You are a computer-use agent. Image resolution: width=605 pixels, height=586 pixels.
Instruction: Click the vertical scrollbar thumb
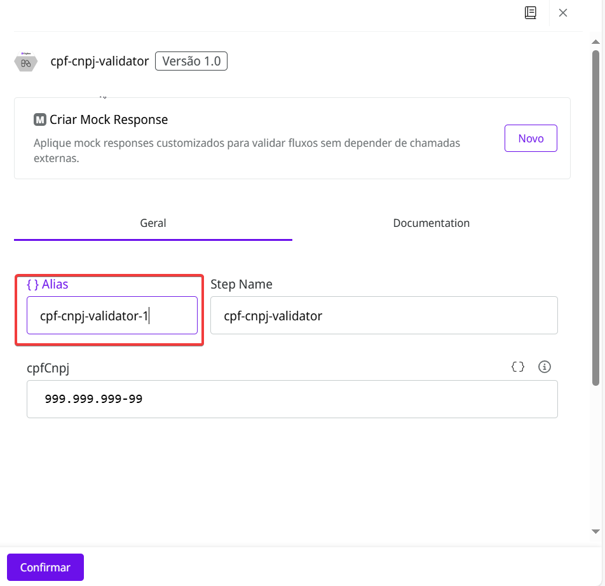[596, 216]
